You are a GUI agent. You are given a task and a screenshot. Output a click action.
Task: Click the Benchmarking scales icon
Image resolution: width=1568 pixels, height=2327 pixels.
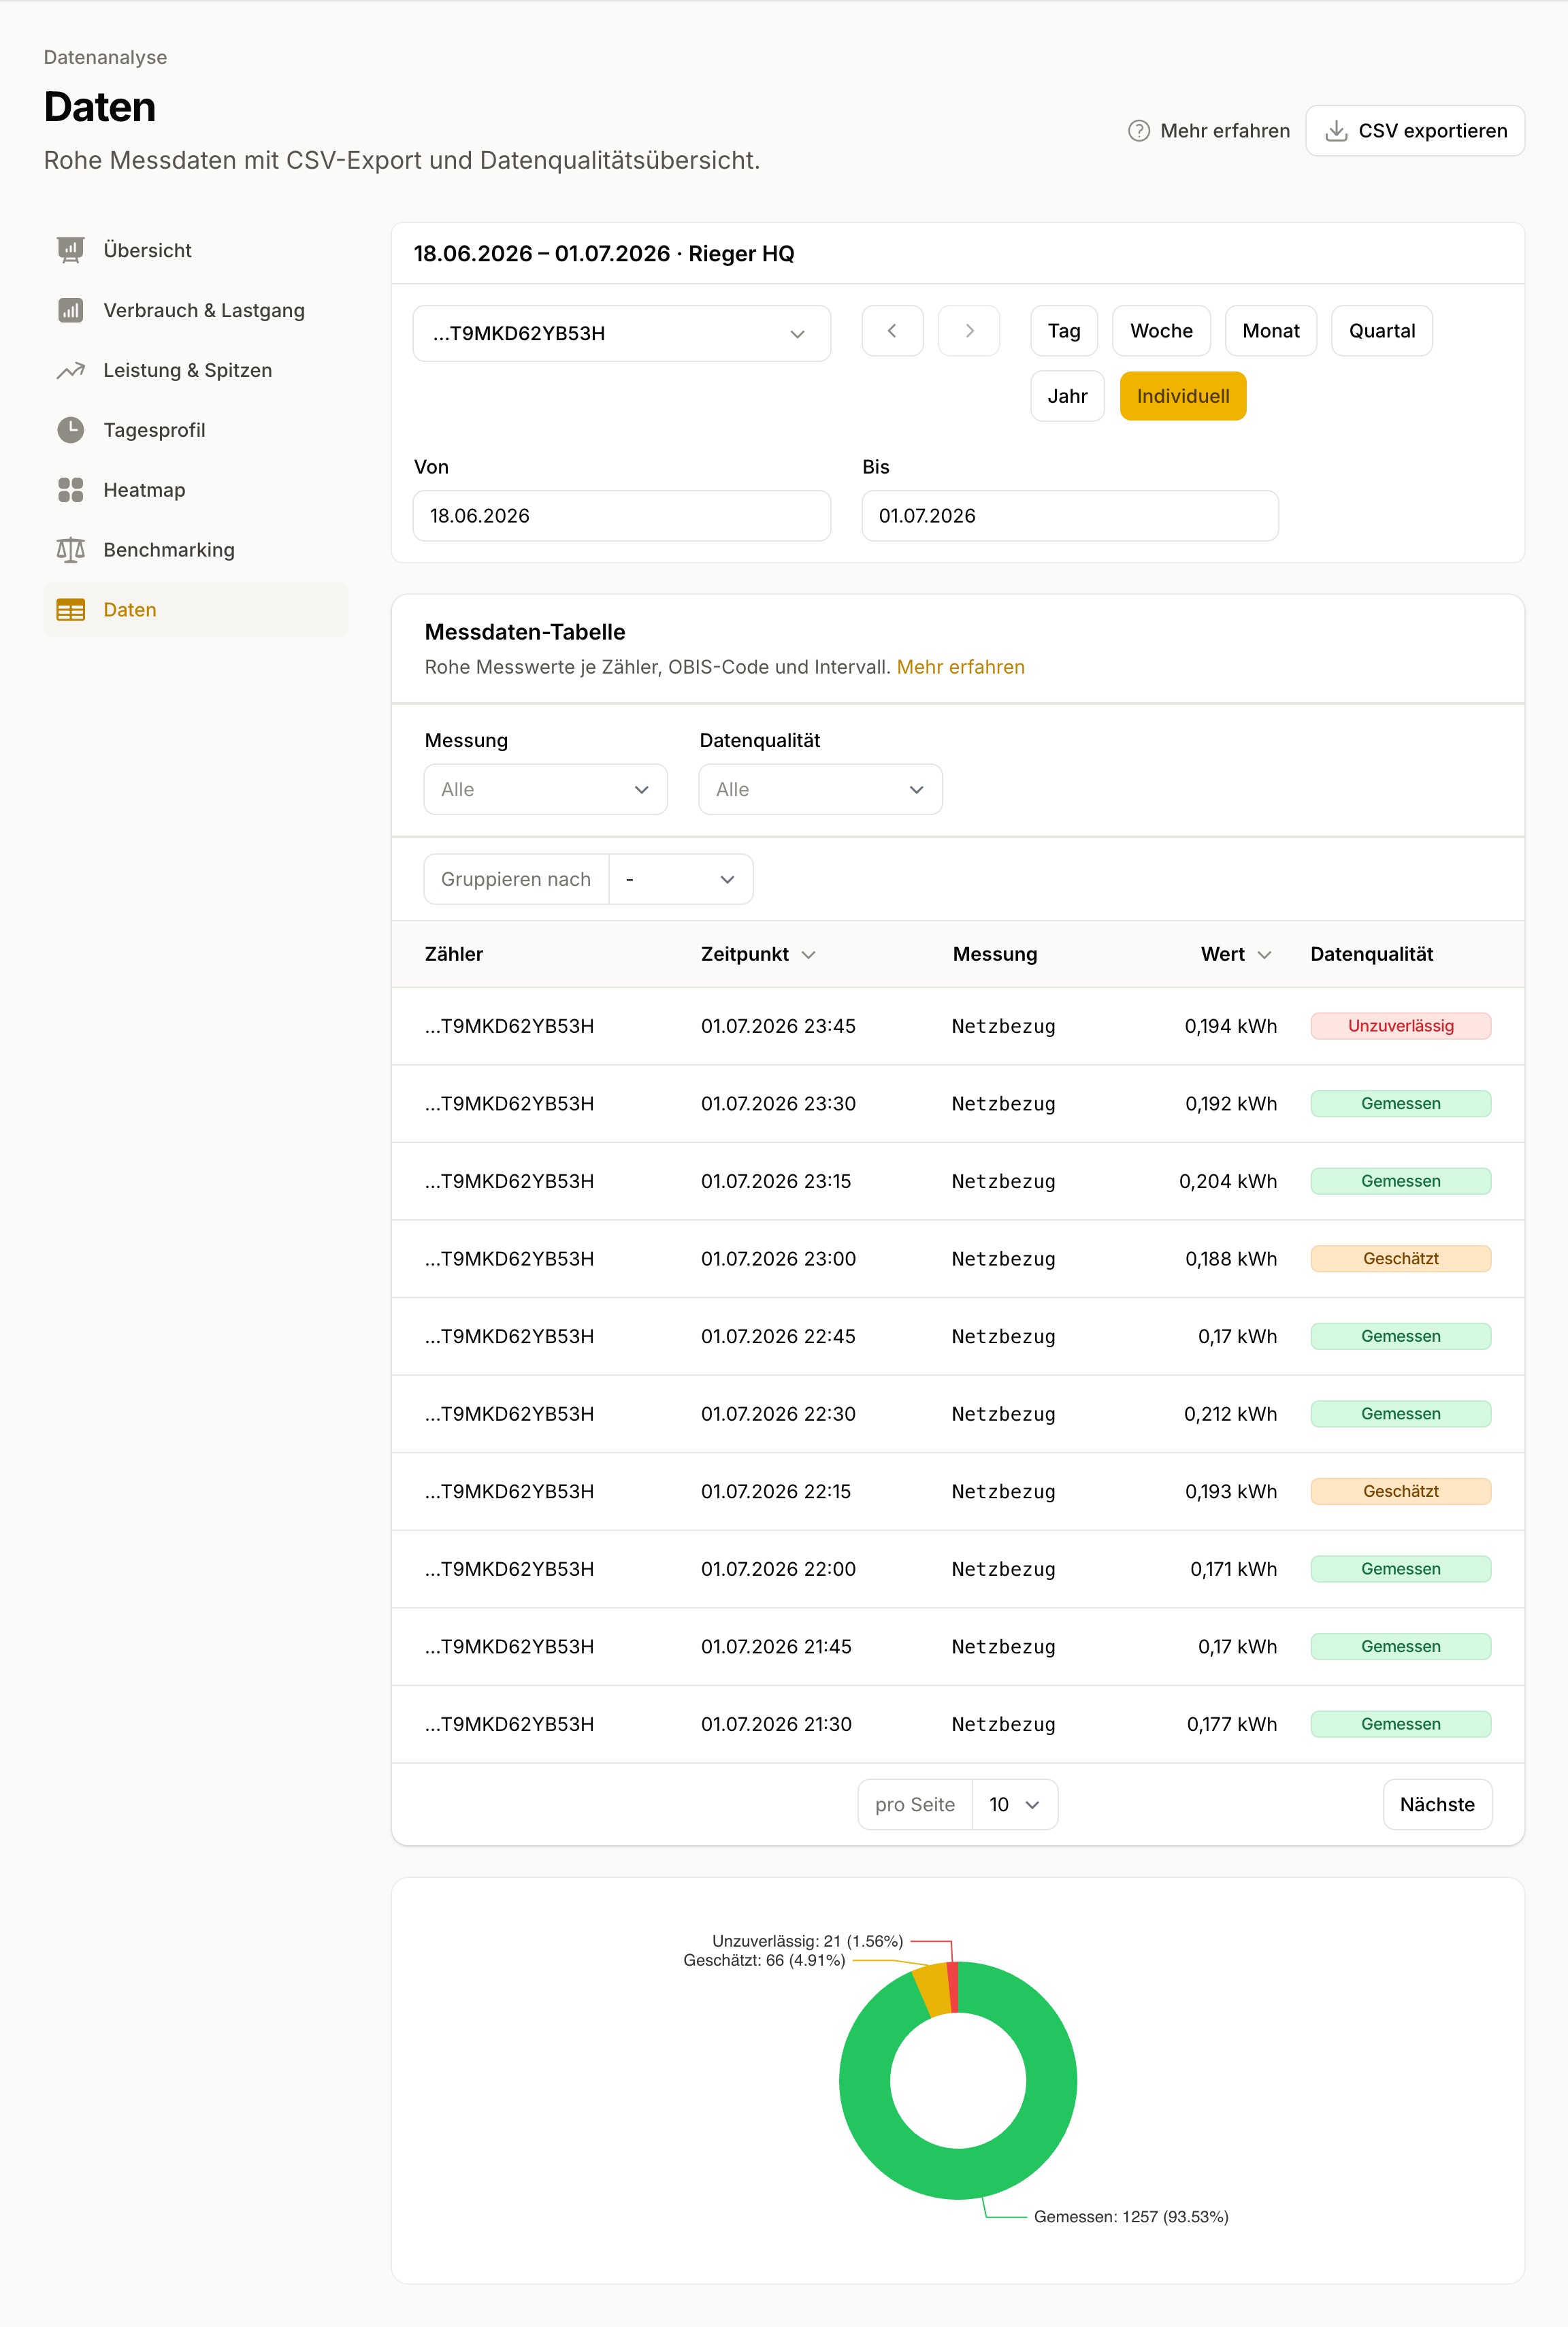coord(70,550)
